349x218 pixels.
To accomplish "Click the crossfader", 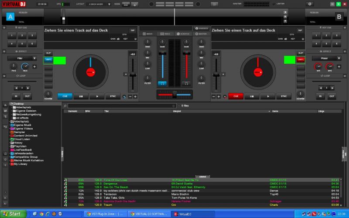I will click(175, 95).
